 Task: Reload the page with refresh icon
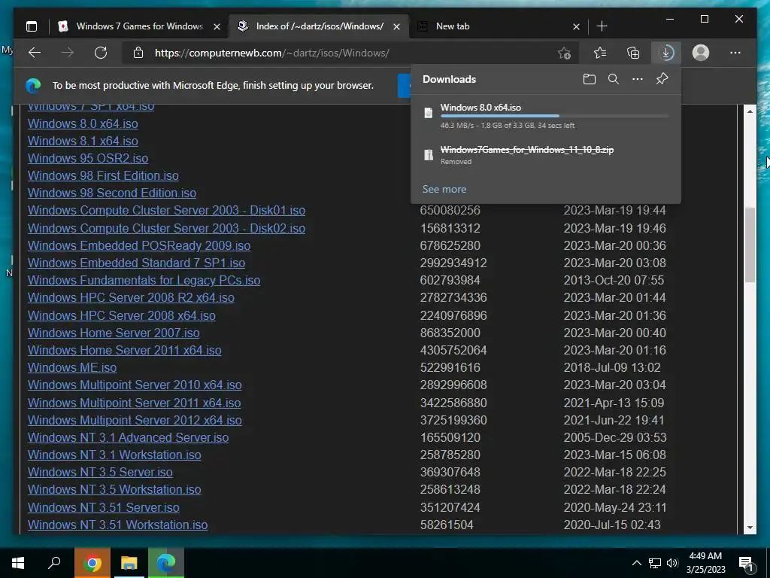pyautogui.click(x=101, y=53)
